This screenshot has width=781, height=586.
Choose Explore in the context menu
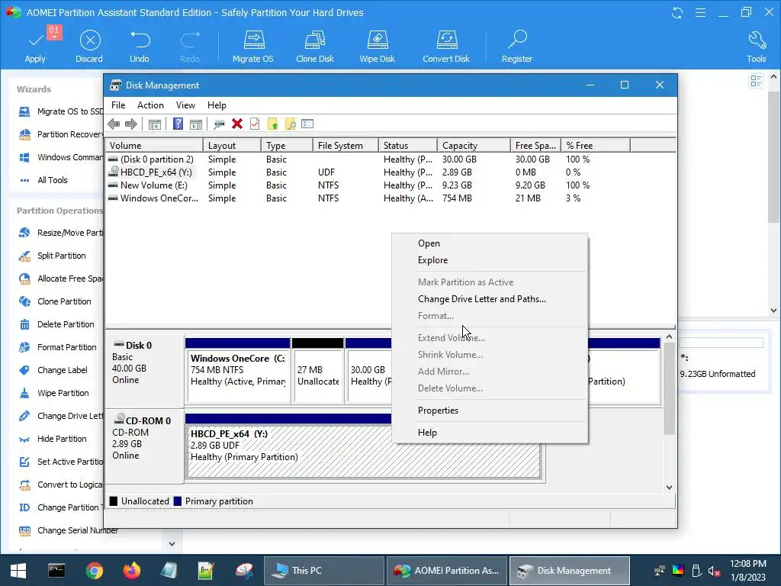(490, 260)
